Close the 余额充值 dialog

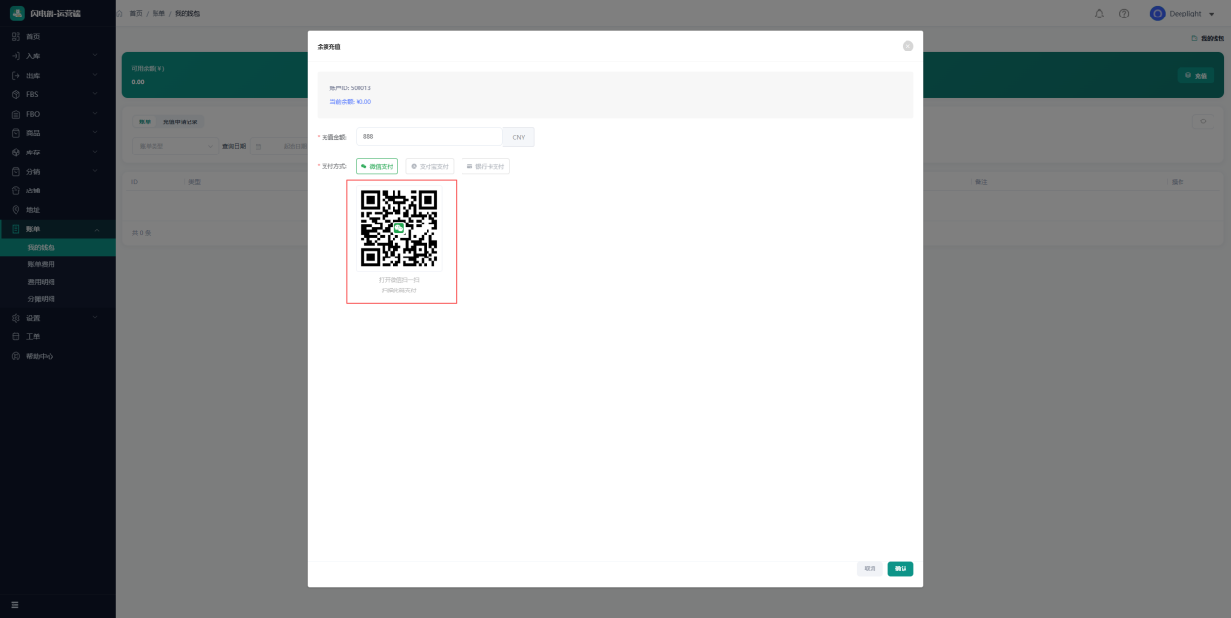point(907,46)
